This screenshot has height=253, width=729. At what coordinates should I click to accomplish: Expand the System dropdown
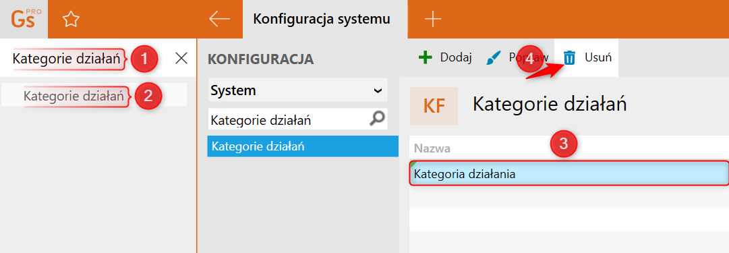coord(297,90)
